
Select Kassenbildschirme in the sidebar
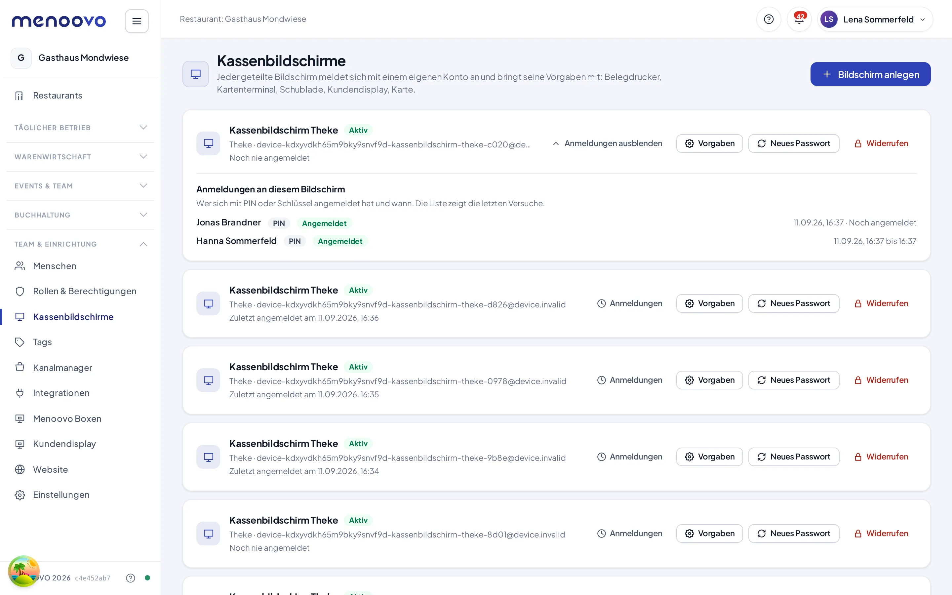80,317
